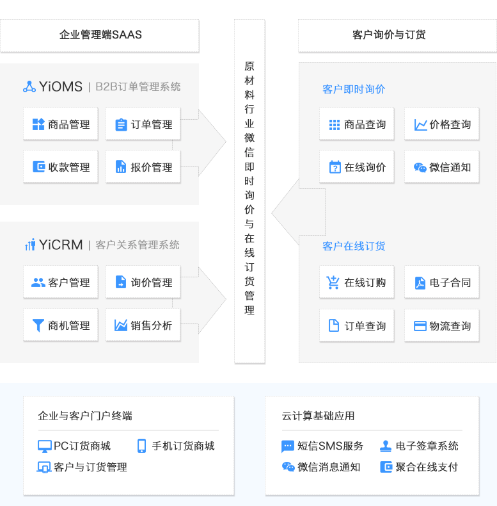Viewport: 497px width, 506px height.
Task: Click the 在线询价 calendar question icon
Action: point(335,167)
